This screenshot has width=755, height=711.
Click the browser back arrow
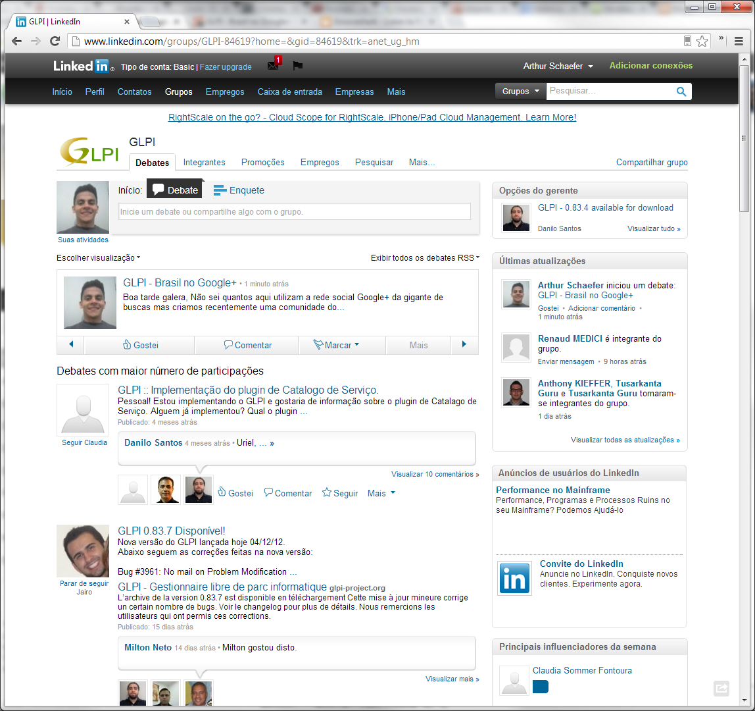17,41
